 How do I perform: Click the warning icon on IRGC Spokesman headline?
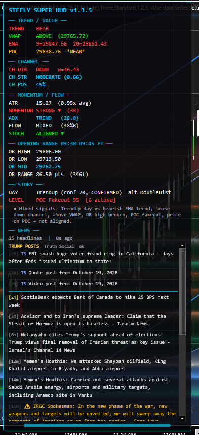tap(27, 406)
